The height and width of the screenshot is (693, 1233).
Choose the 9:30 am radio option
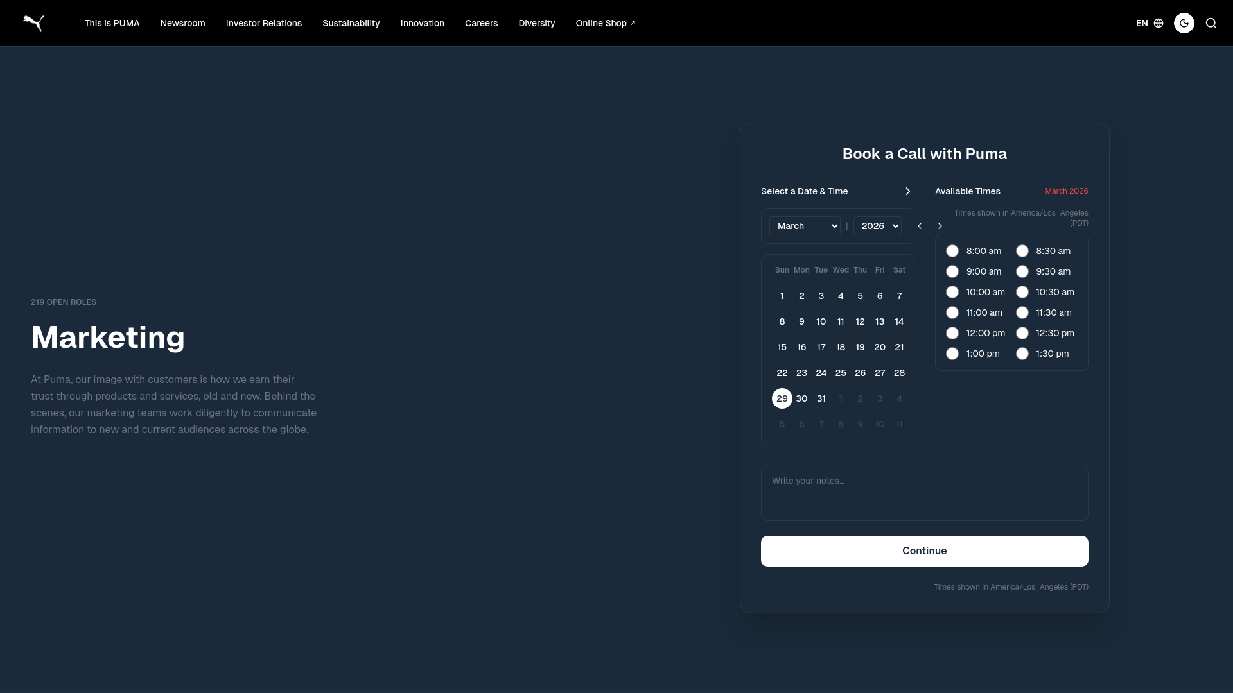tap(1022, 271)
